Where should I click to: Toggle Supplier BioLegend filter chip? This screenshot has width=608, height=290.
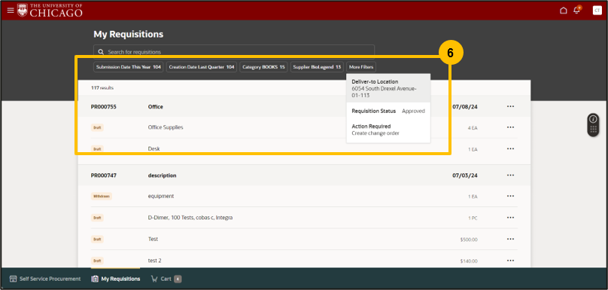(x=317, y=67)
